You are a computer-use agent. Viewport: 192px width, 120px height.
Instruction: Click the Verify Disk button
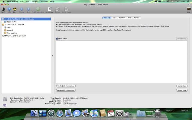point(182,86)
